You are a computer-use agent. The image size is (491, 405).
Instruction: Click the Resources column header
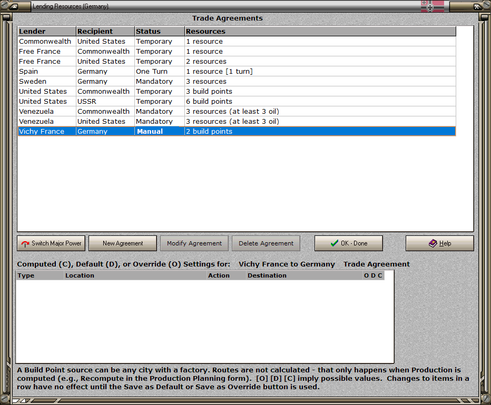pyautogui.click(x=320, y=31)
